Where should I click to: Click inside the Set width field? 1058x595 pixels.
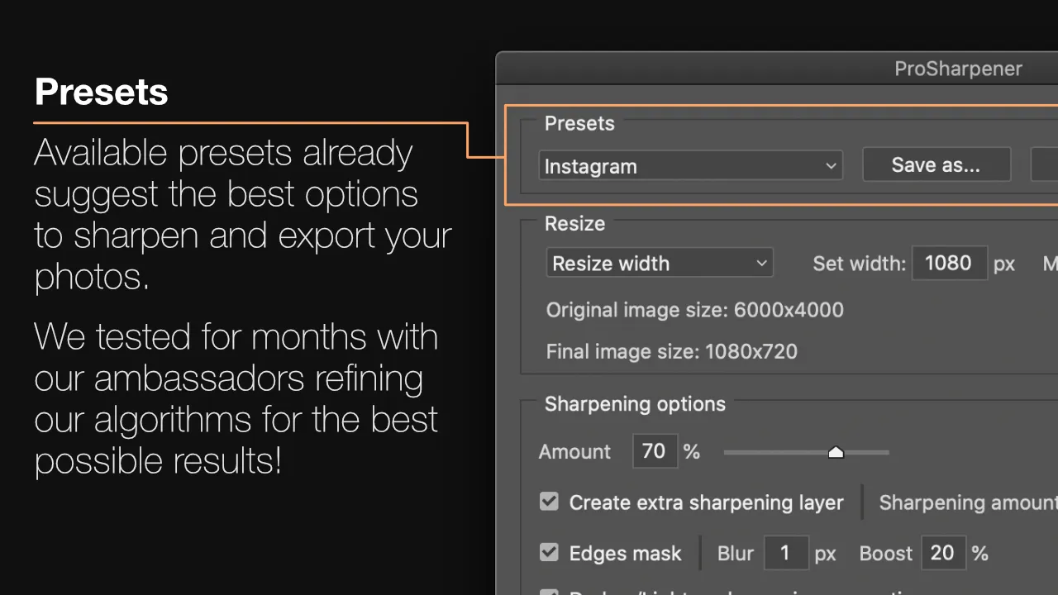point(949,263)
